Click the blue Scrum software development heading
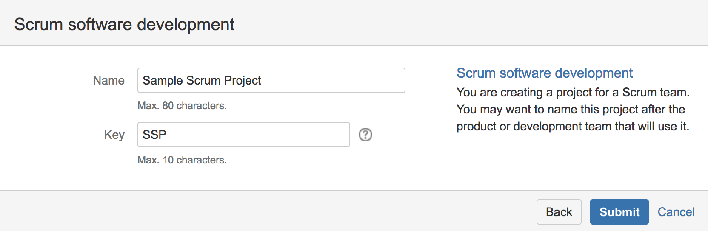Viewport: 708px width, 231px height. pos(544,73)
